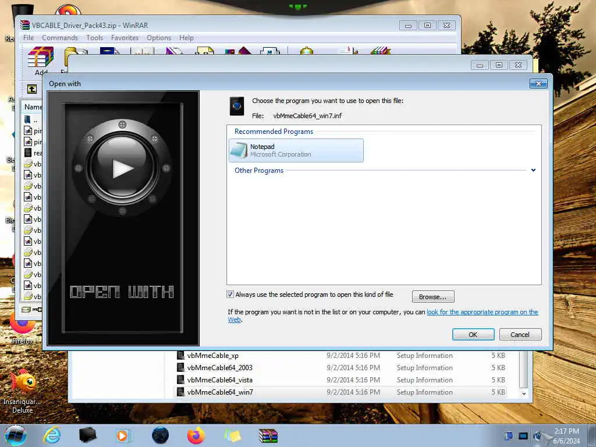Click the Name column header in WinRAR

coord(33,107)
